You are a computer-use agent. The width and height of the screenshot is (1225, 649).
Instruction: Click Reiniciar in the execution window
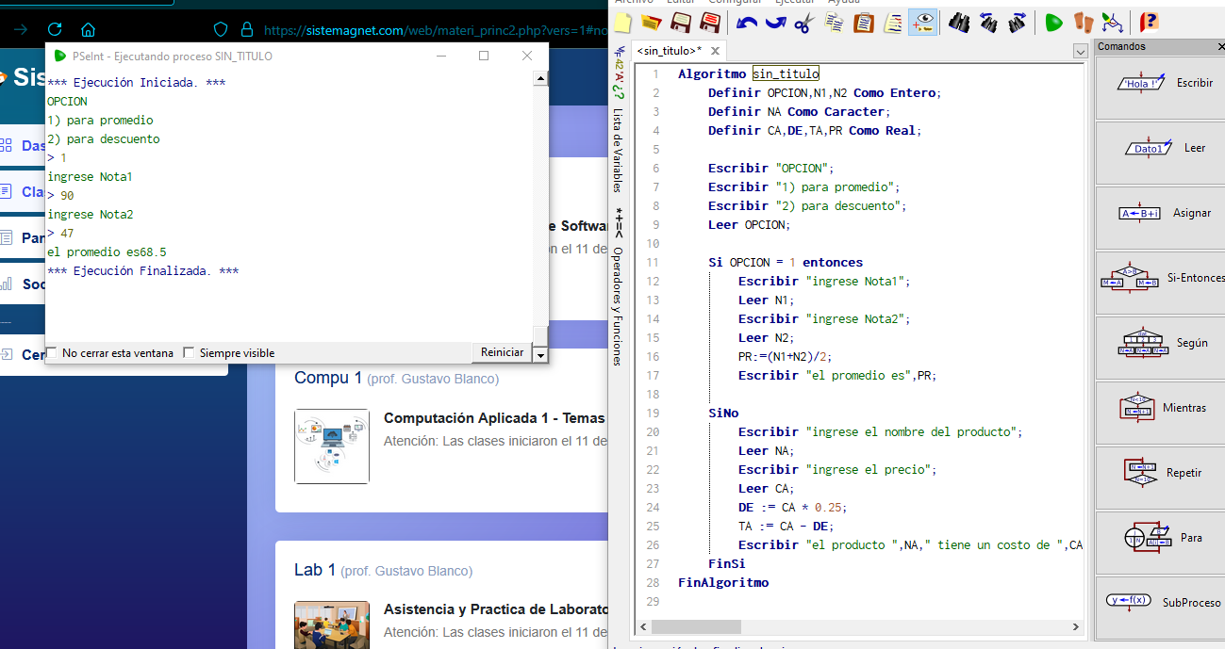coord(502,352)
